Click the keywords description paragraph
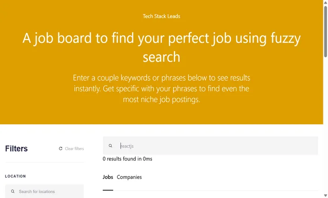Screen dimensions: 328x198 (x=161, y=89)
